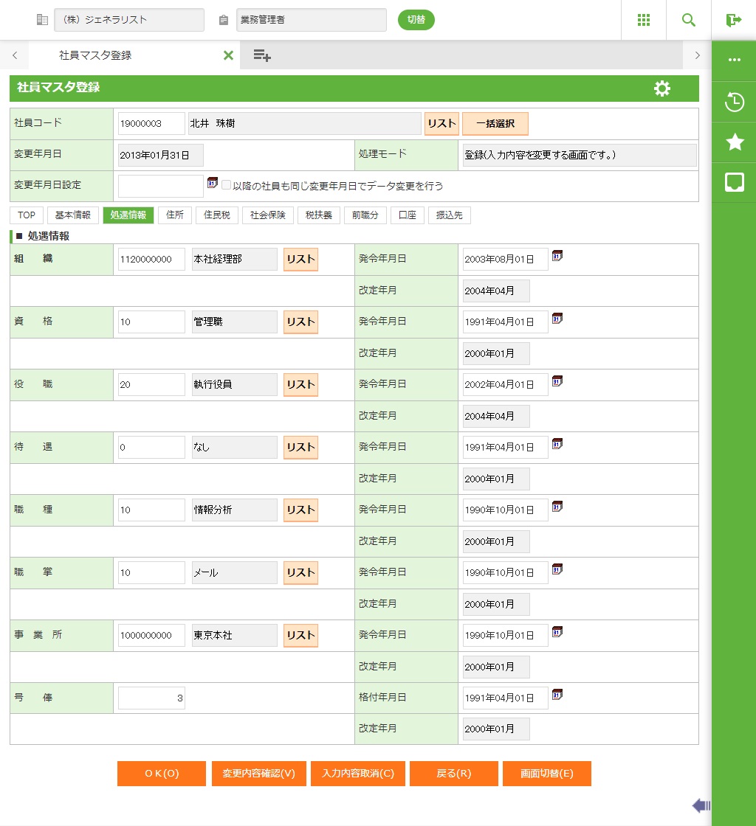Image resolution: width=756 pixels, height=826 pixels.
Task: Open the リスト picker for 資格
Action: coord(300,322)
